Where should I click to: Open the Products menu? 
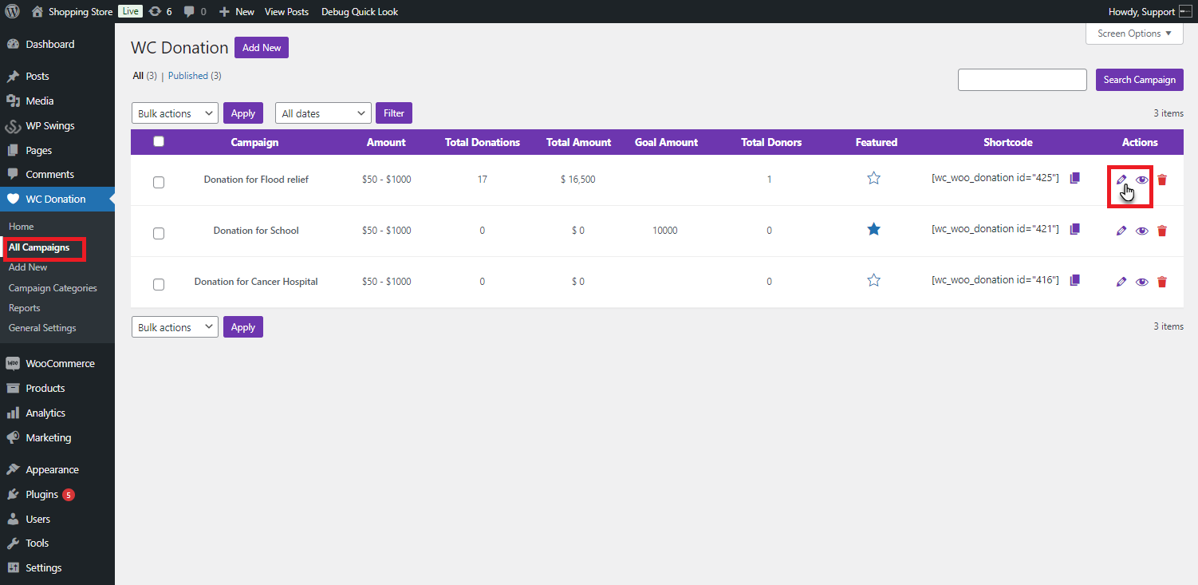pos(57,388)
